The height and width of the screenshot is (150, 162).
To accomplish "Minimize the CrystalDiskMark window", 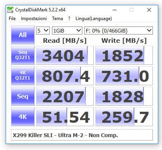I will pos(115,10).
